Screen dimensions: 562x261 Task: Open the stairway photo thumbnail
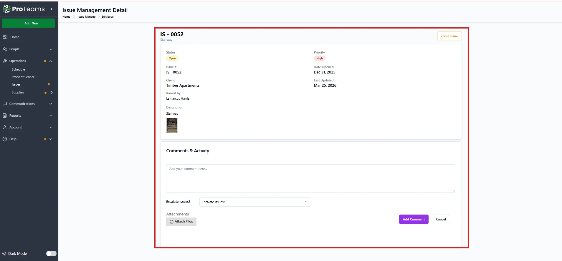172,126
